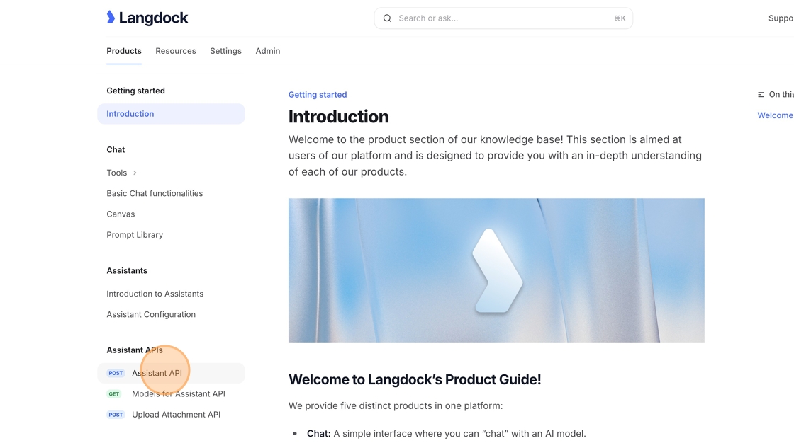Open Prompt Library in sidebar
794x443 pixels.
135,235
